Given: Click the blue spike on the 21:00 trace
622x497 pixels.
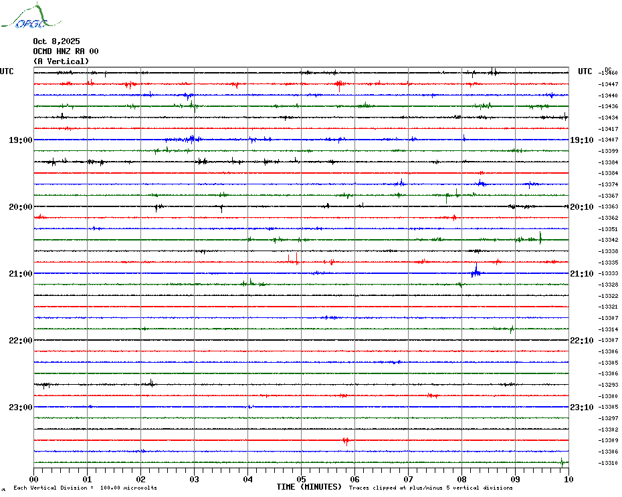Looking at the screenshot, I should point(476,271).
